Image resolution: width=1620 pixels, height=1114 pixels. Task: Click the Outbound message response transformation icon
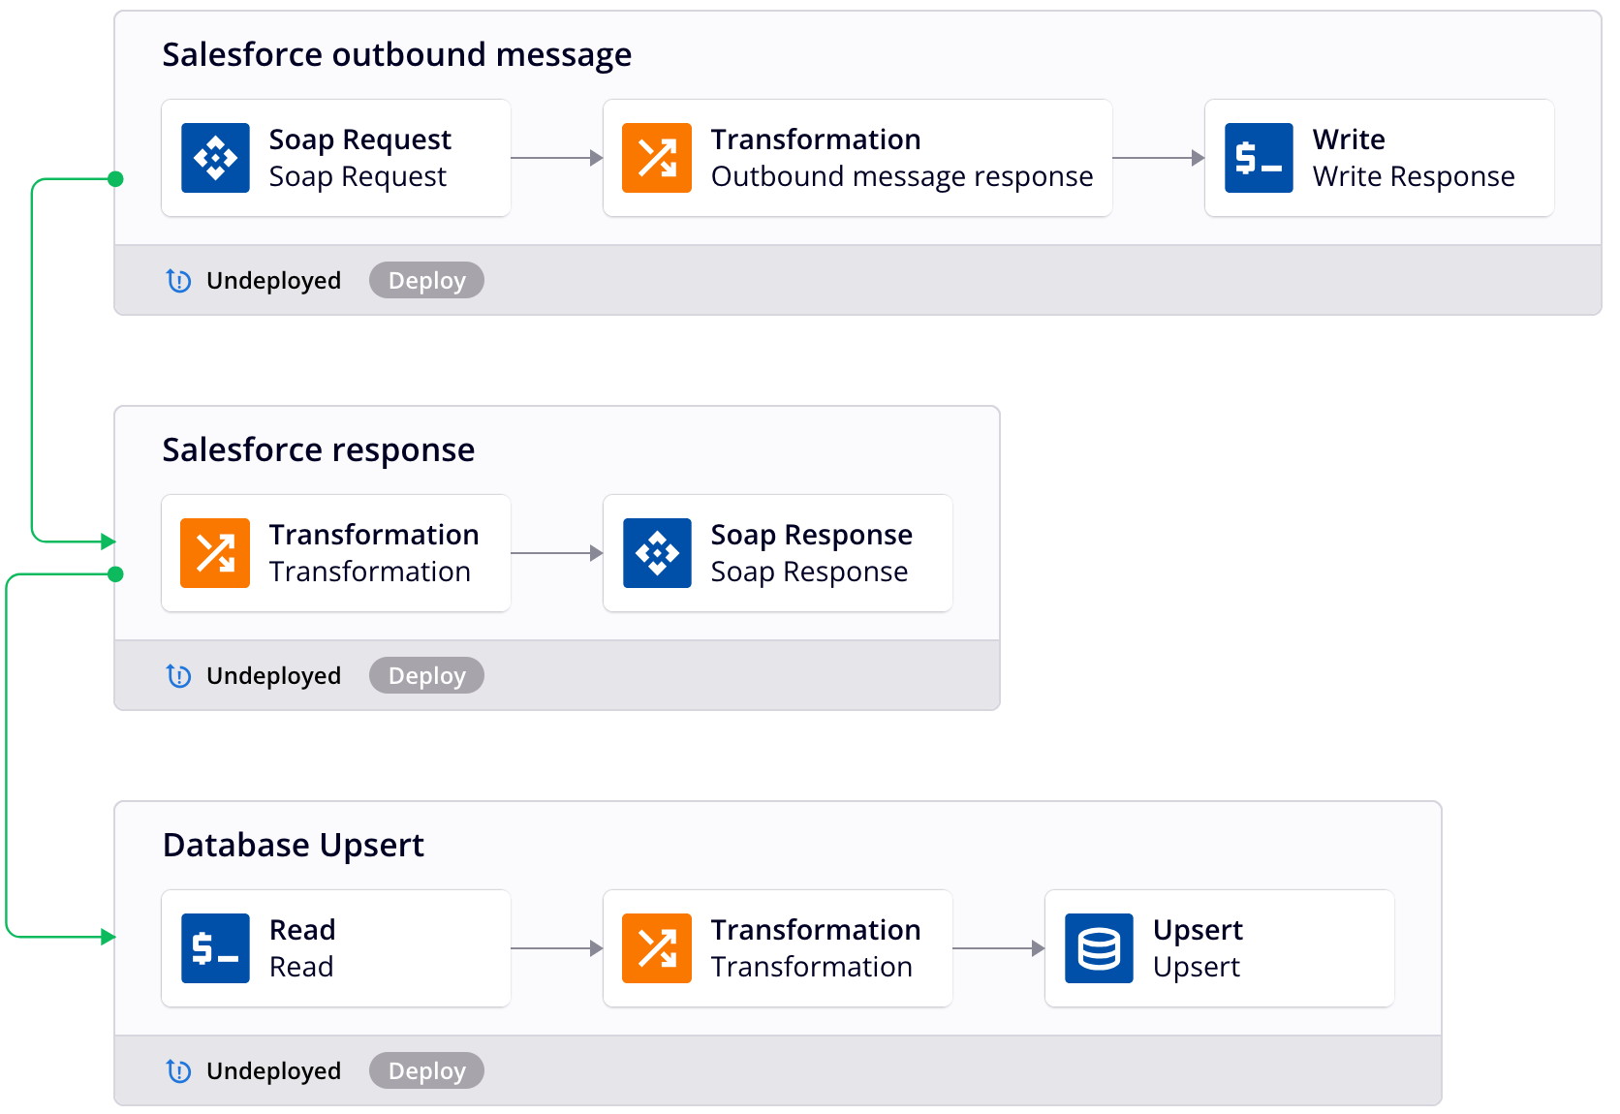coord(657,158)
